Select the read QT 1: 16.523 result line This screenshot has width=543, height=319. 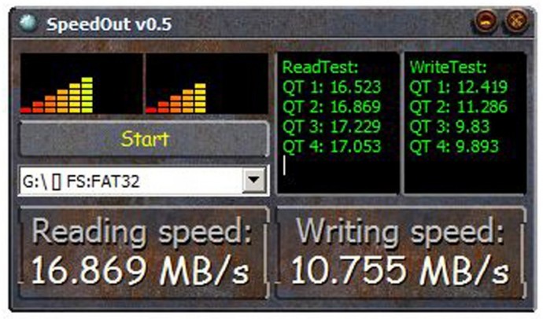click(x=331, y=86)
